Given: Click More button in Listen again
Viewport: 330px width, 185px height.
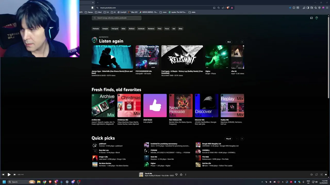Looking at the screenshot, I should click(x=229, y=42).
